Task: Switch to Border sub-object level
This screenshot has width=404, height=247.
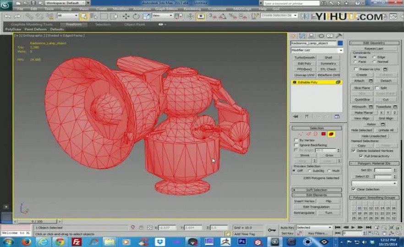Action: (x=316, y=134)
